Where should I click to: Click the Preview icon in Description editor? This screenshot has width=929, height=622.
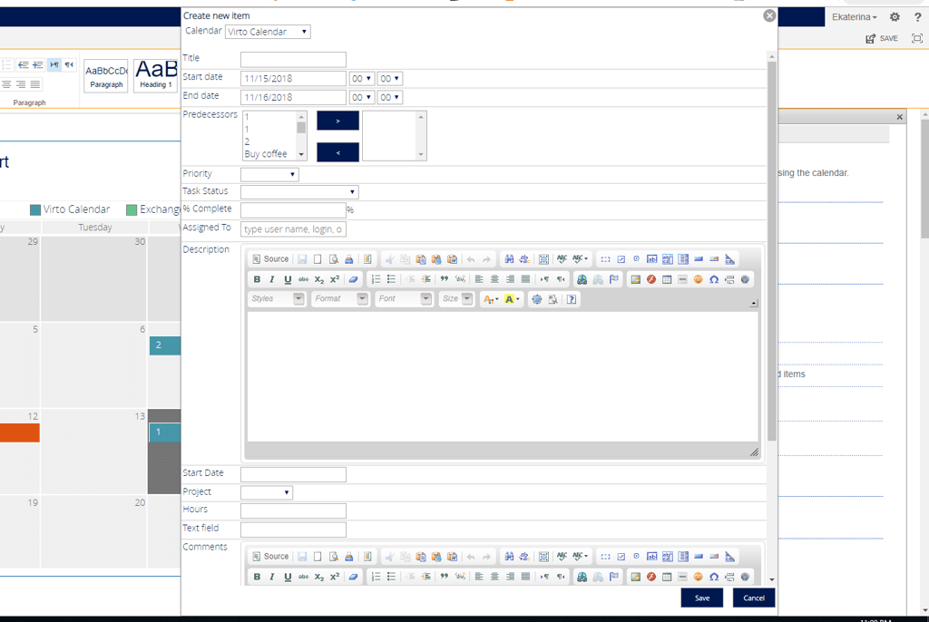pyautogui.click(x=334, y=259)
